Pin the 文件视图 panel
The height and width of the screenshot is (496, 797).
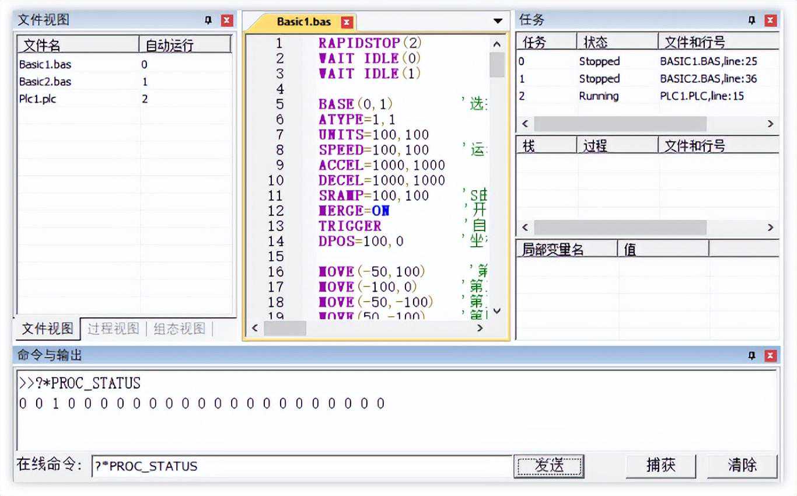[208, 20]
